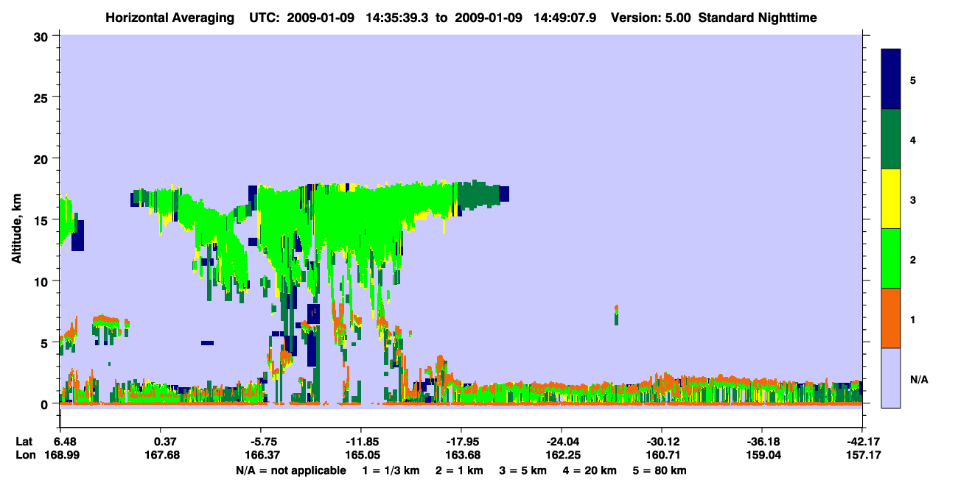Click the 'Lon' axis row label

point(24,455)
